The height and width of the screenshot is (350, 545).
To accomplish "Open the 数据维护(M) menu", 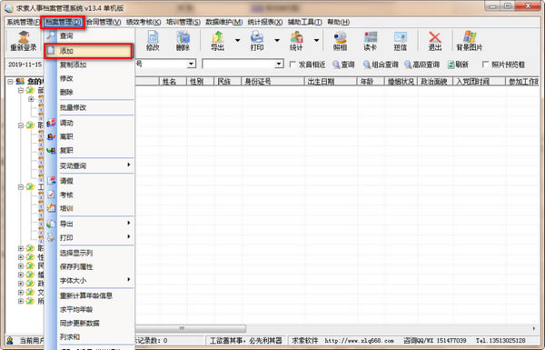I will pos(223,22).
